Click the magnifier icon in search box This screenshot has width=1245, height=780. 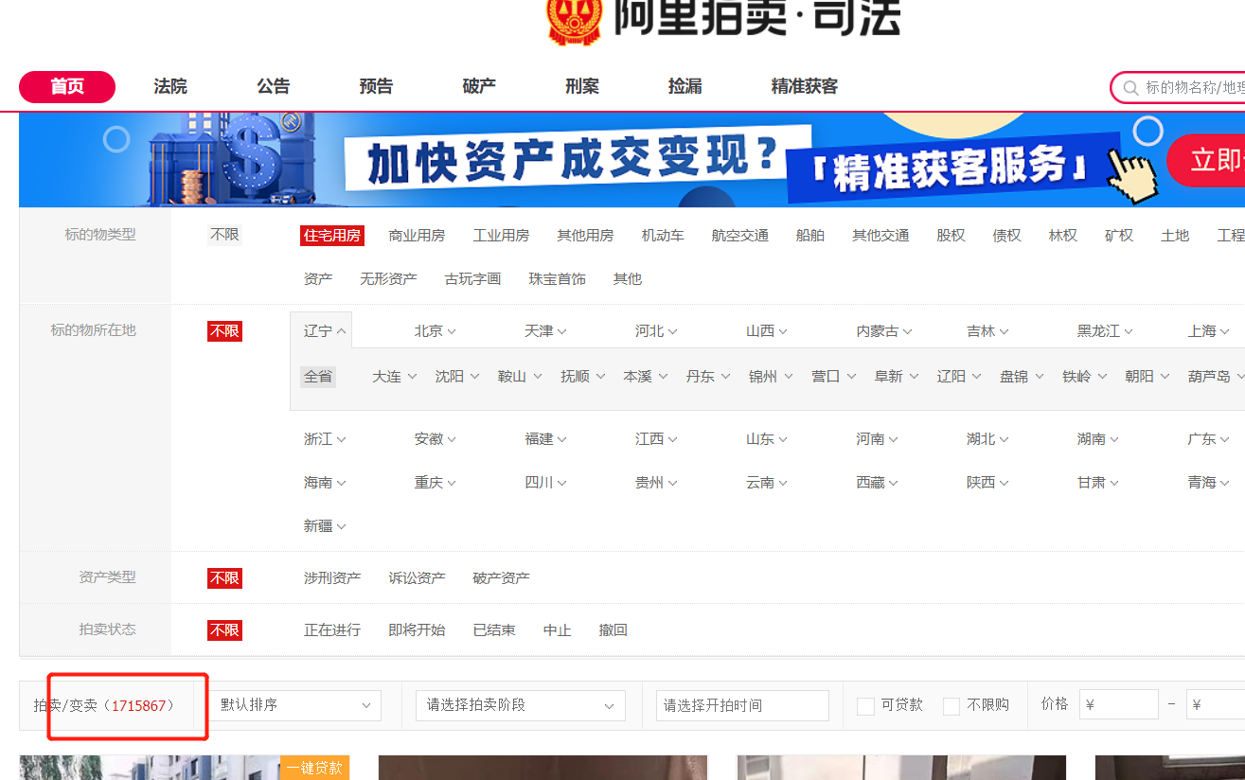(1129, 88)
